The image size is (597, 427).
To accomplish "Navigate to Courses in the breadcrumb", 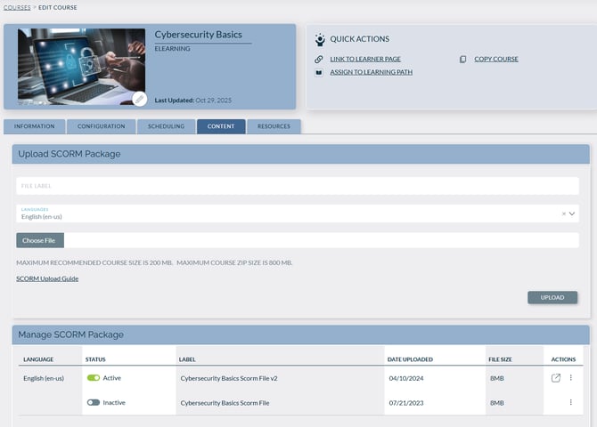I will 15,7.
